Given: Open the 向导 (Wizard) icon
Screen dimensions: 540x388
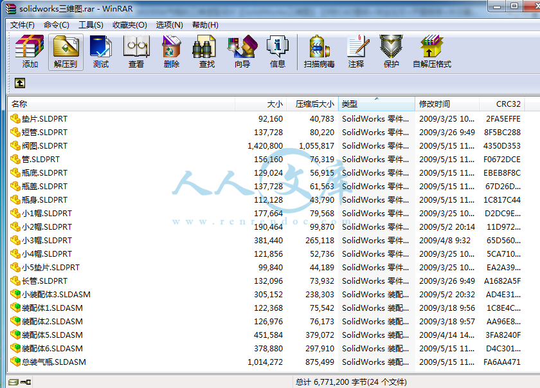Looking at the screenshot, I should 242,51.
